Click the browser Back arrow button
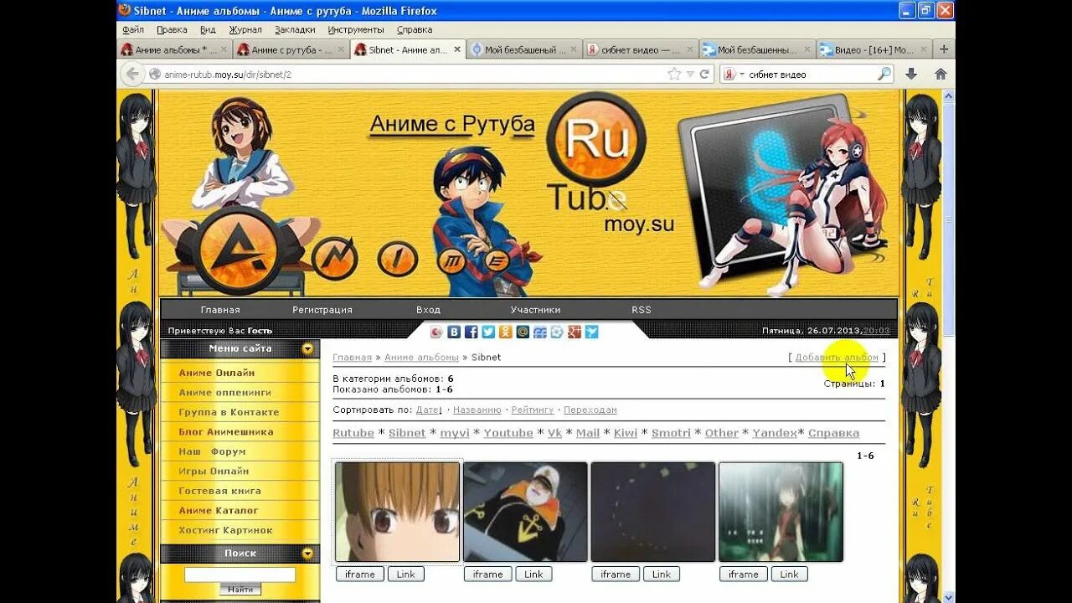Viewport: 1072px width, 603px height. [x=132, y=74]
